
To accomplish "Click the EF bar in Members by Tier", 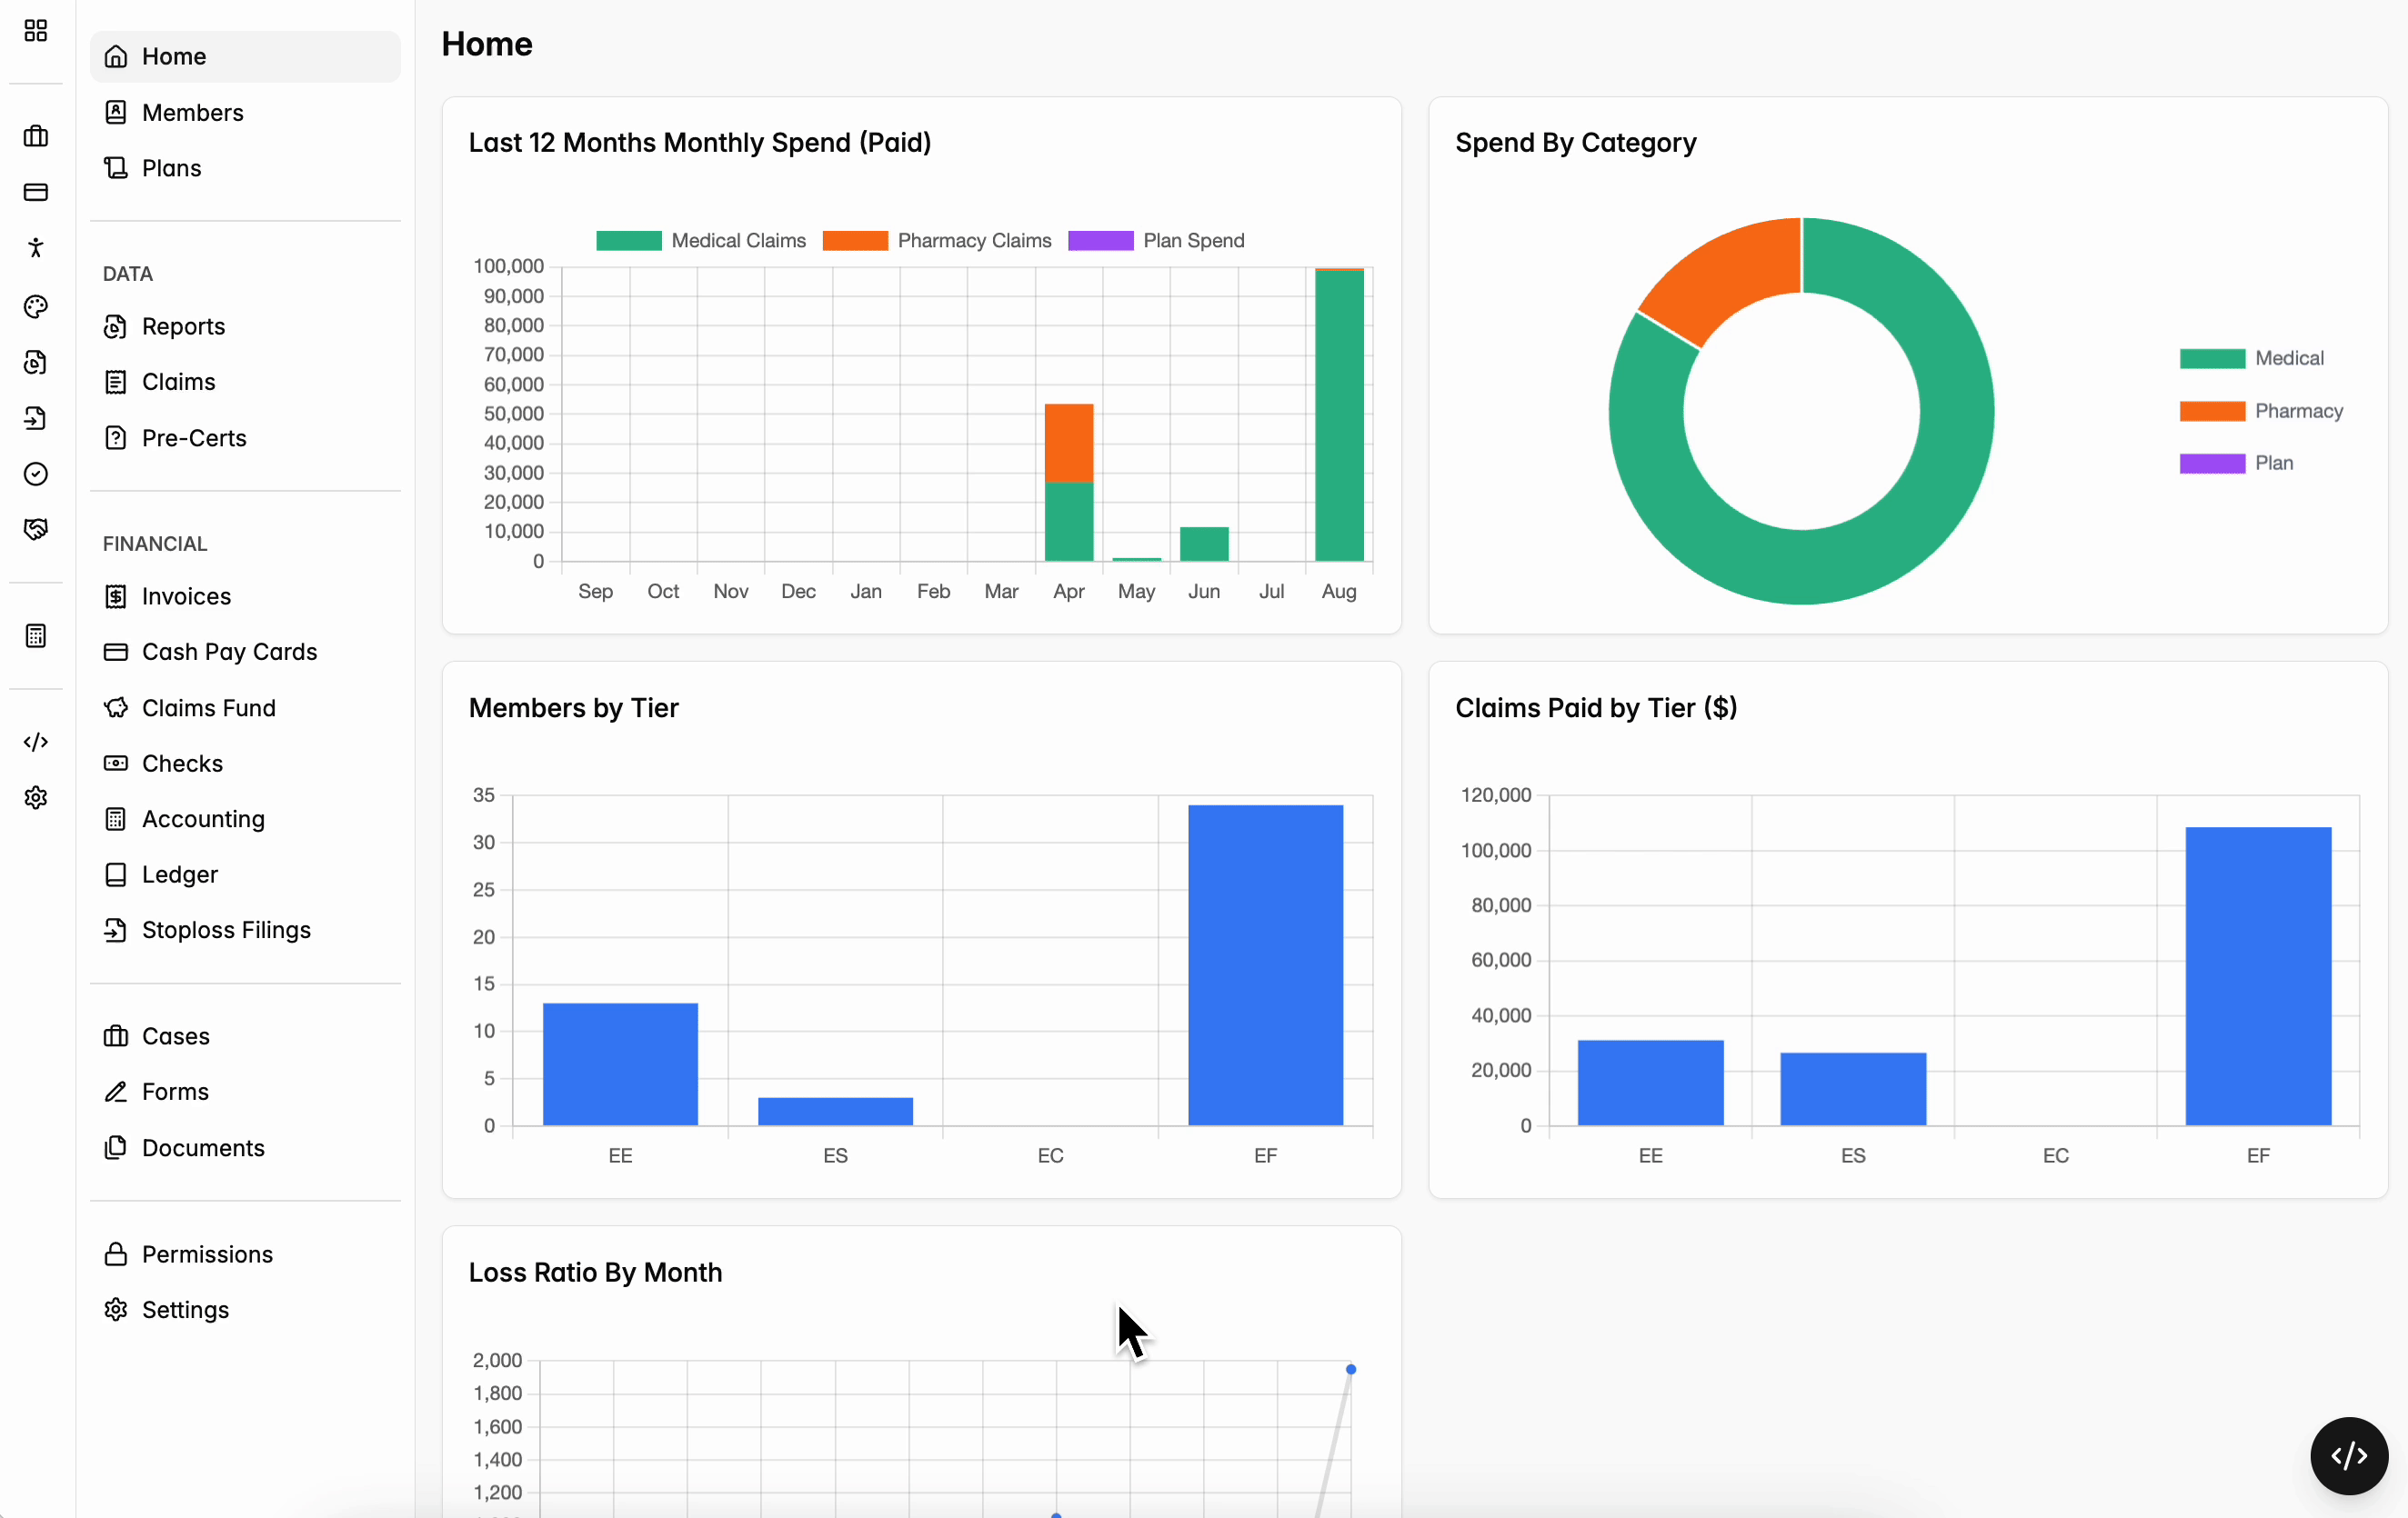I will pyautogui.click(x=1265, y=964).
